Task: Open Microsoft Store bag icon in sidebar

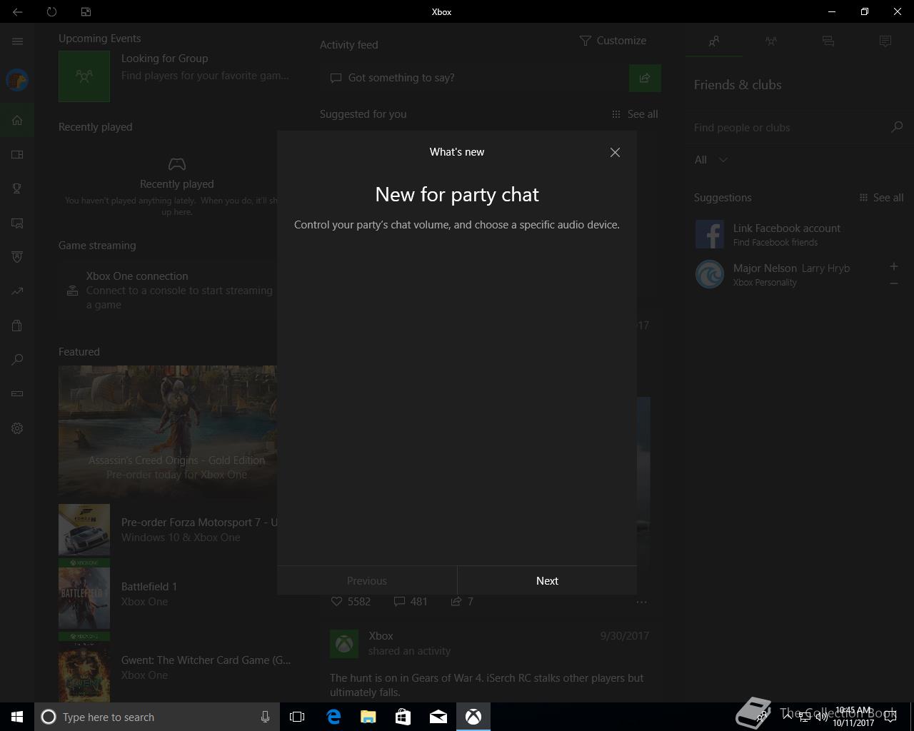Action: [x=17, y=326]
